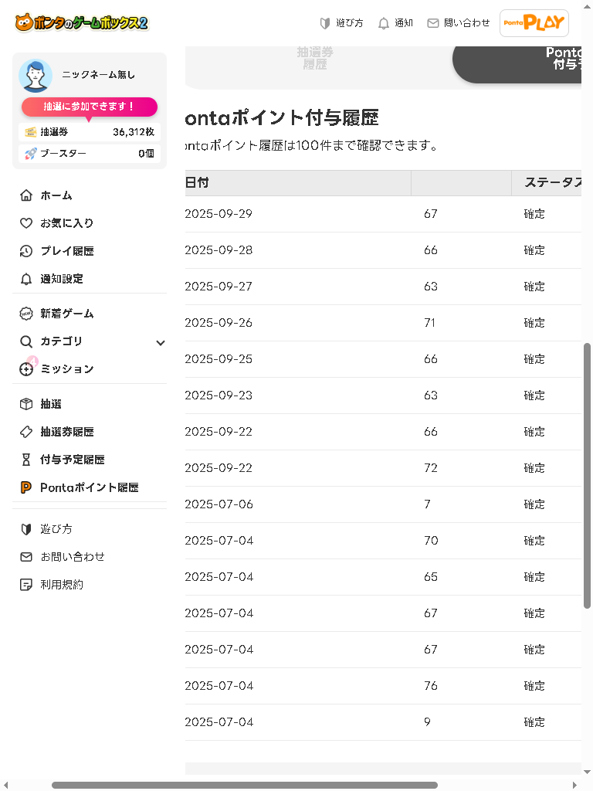
Task: Click the 通知設定 bell icon
Action: point(26,279)
